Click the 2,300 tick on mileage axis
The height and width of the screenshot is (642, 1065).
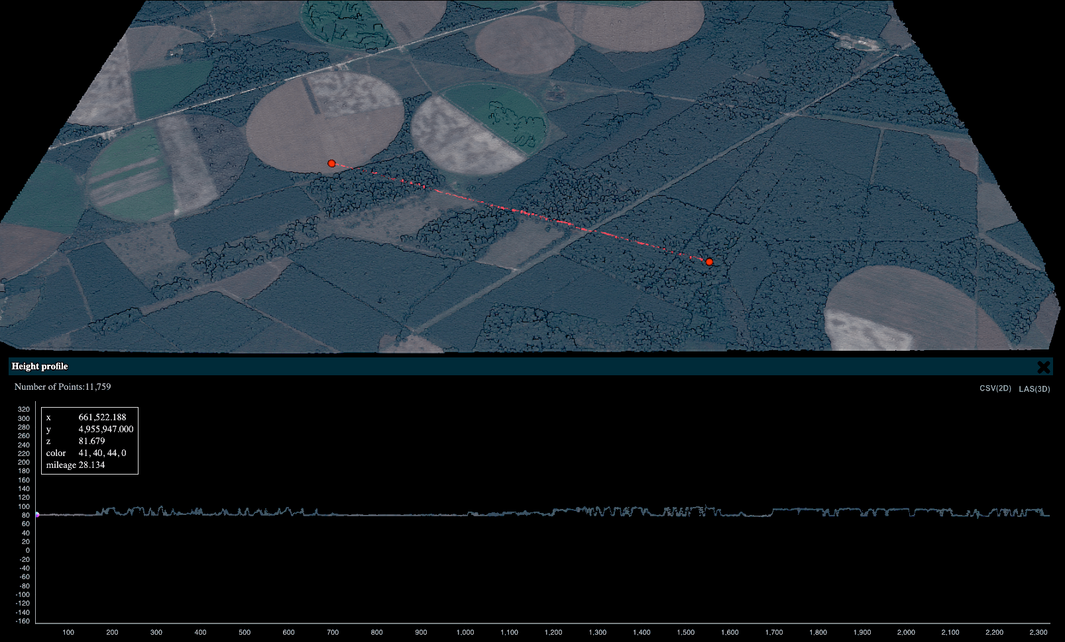pyautogui.click(x=1038, y=632)
